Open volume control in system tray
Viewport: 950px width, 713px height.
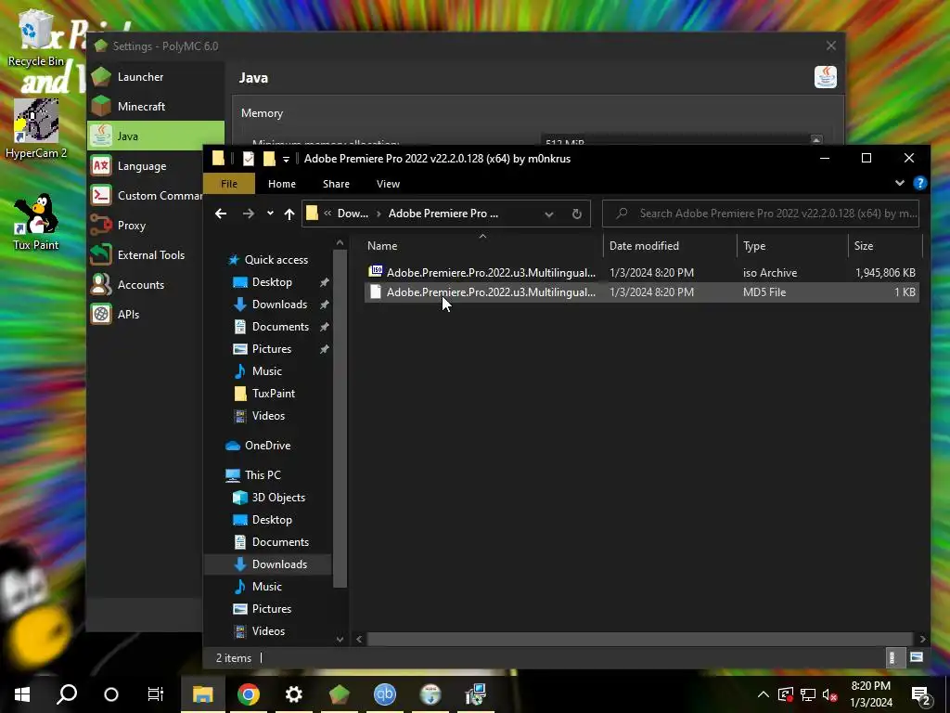click(x=829, y=694)
